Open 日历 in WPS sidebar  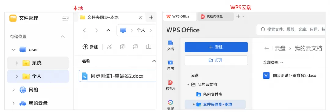(x=170, y=65)
